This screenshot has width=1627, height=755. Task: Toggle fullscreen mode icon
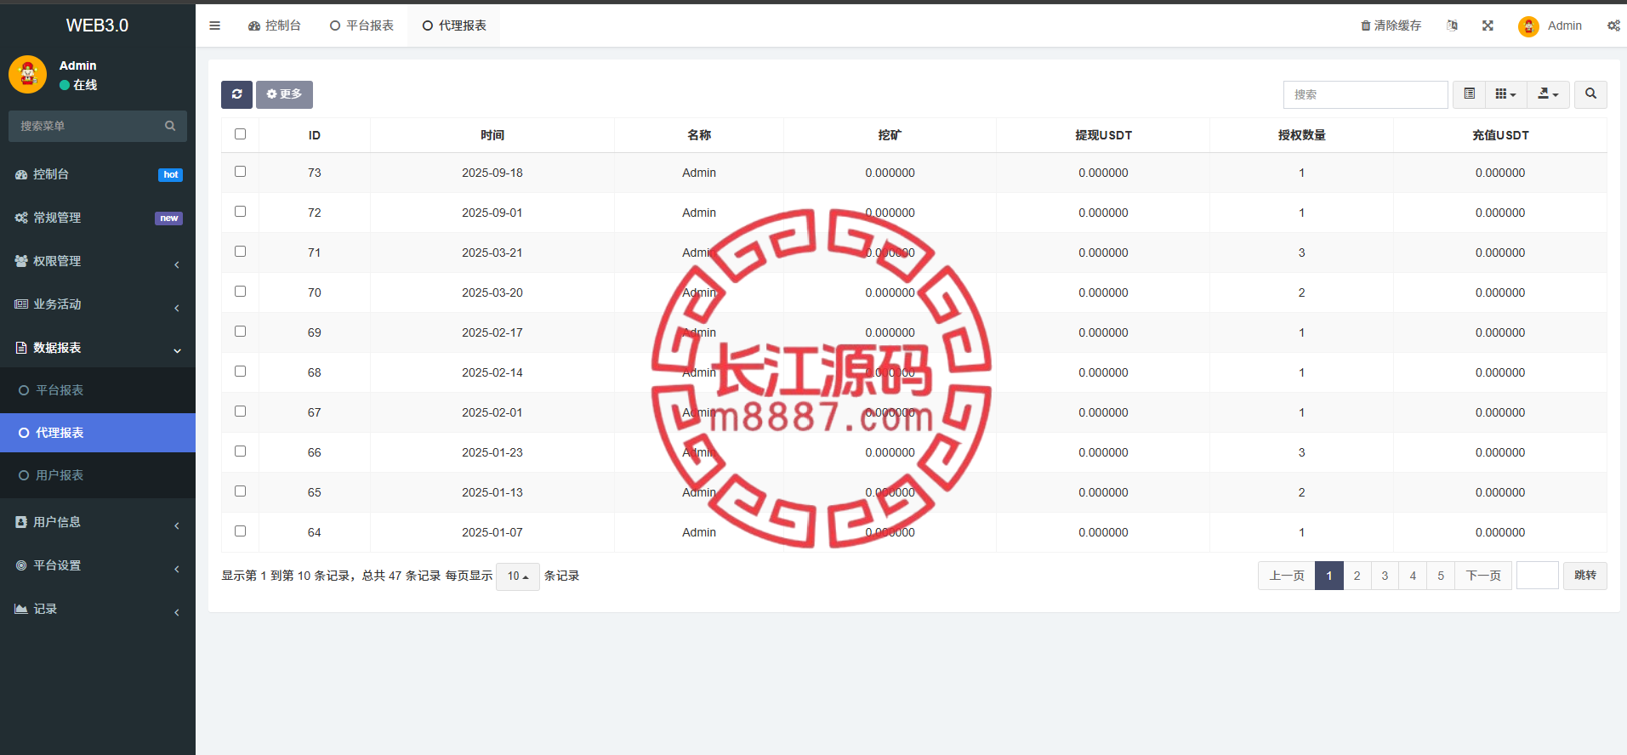[1488, 26]
